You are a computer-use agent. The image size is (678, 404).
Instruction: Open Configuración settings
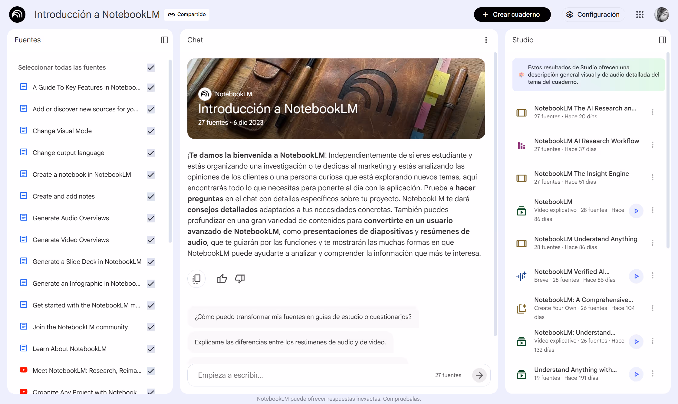pos(593,15)
